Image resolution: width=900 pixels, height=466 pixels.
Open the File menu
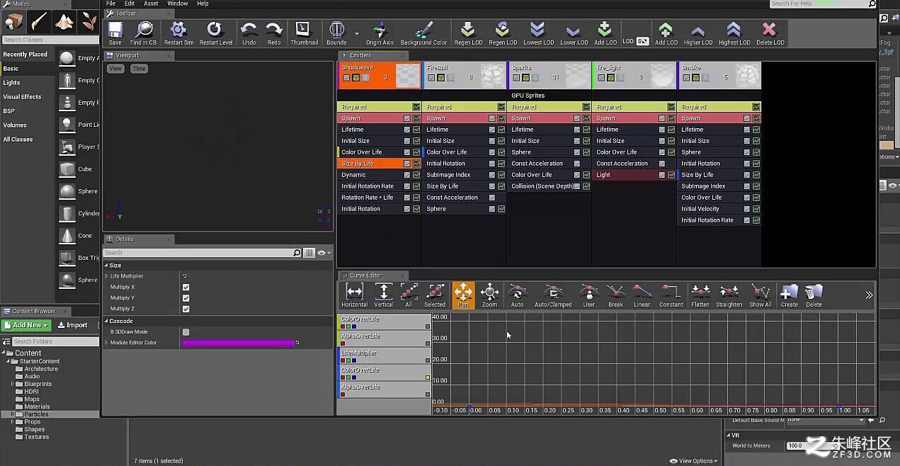click(110, 4)
